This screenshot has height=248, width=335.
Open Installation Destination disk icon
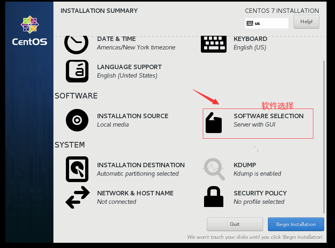pyautogui.click(x=77, y=169)
